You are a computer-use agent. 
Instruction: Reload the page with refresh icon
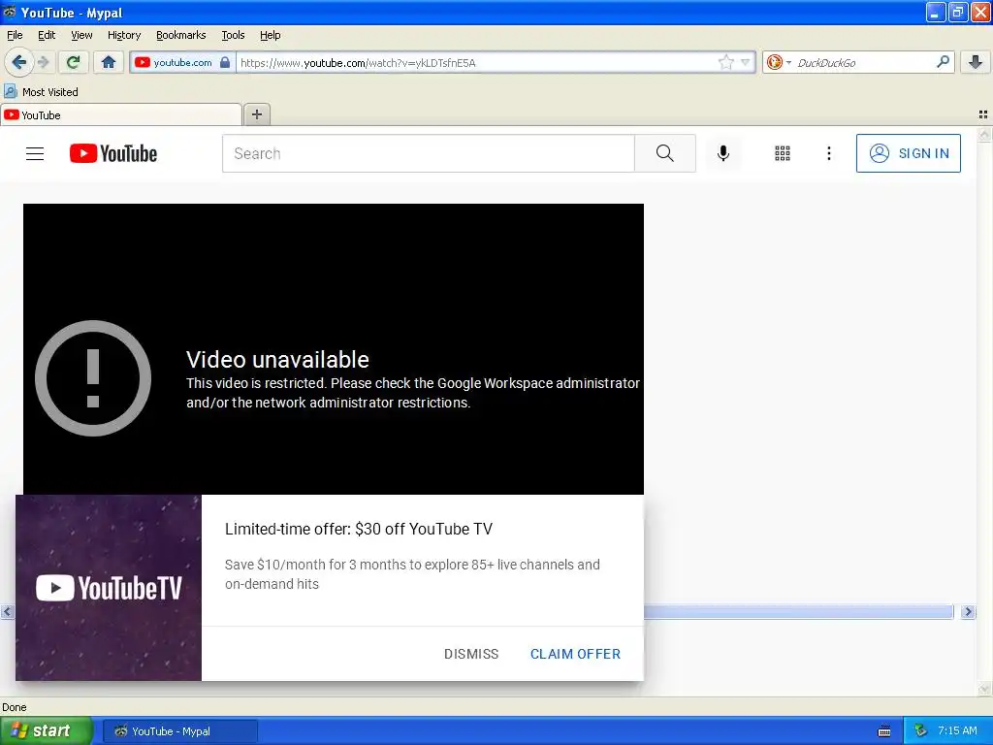[x=73, y=62]
